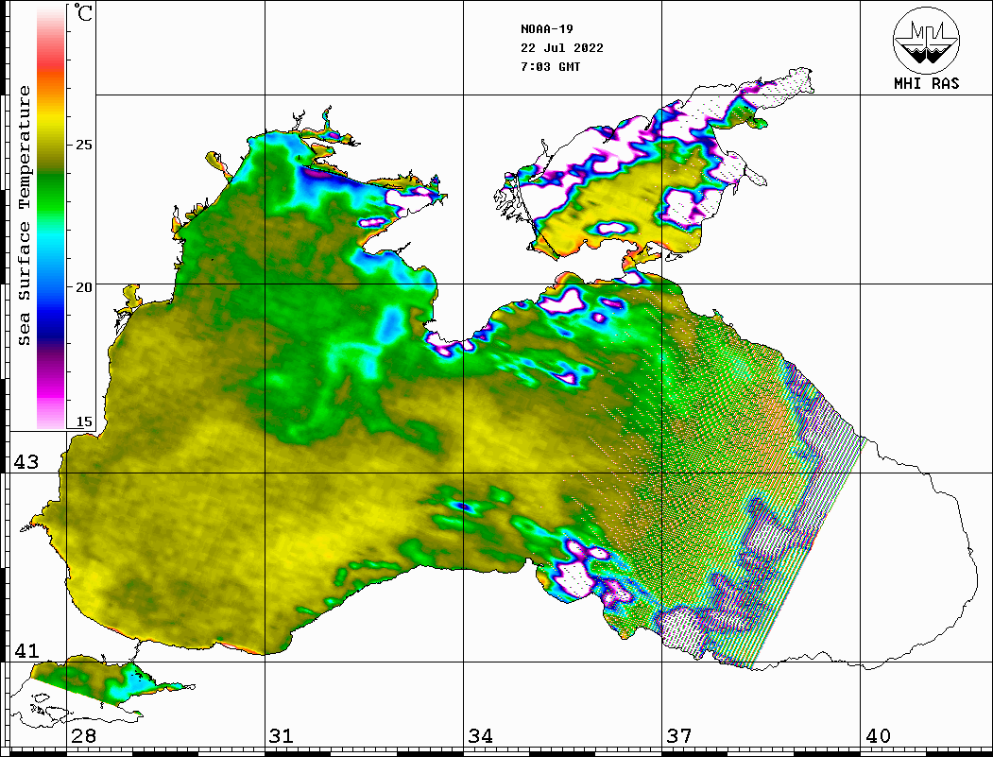Screen dimensions: 993x757
Task: Click the MHI RAS text label
Action: (x=927, y=83)
